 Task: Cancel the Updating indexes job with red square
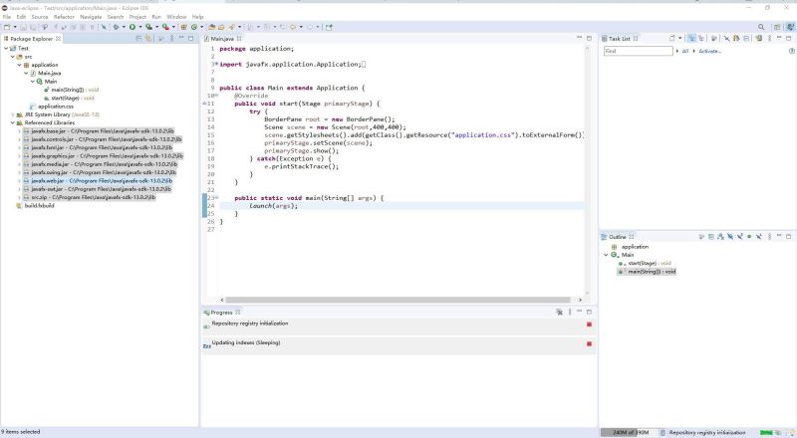pos(589,343)
